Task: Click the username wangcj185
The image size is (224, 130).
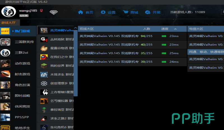Action: pyautogui.click(x=28, y=11)
